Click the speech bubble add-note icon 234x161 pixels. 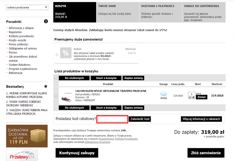point(164,94)
